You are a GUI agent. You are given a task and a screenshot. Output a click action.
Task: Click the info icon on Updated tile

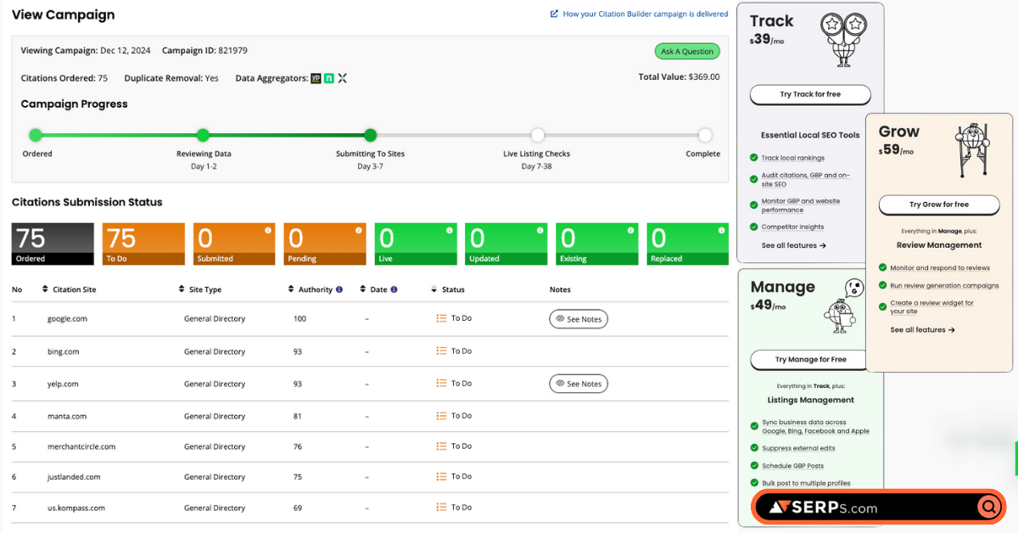pyautogui.click(x=540, y=230)
